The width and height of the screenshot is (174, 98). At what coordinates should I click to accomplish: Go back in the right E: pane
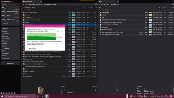[100, 10]
